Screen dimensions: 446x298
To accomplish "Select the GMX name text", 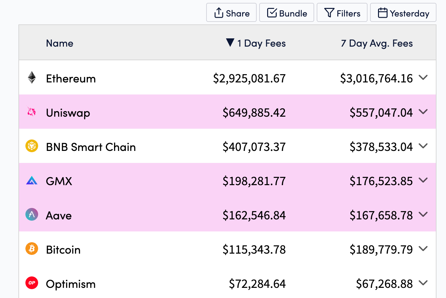I will click(59, 181).
